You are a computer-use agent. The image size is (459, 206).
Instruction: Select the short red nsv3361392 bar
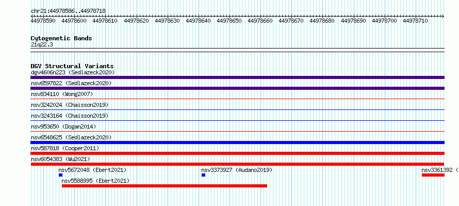click(x=433, y=175)
